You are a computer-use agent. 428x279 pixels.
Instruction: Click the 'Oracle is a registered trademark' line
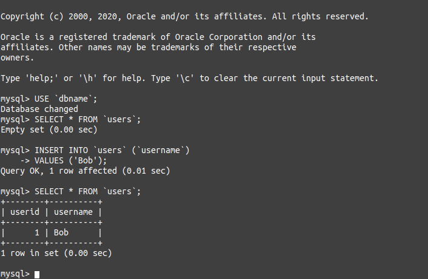pos(158,37)
